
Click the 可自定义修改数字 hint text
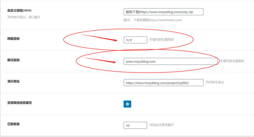[x=163, y=125]
